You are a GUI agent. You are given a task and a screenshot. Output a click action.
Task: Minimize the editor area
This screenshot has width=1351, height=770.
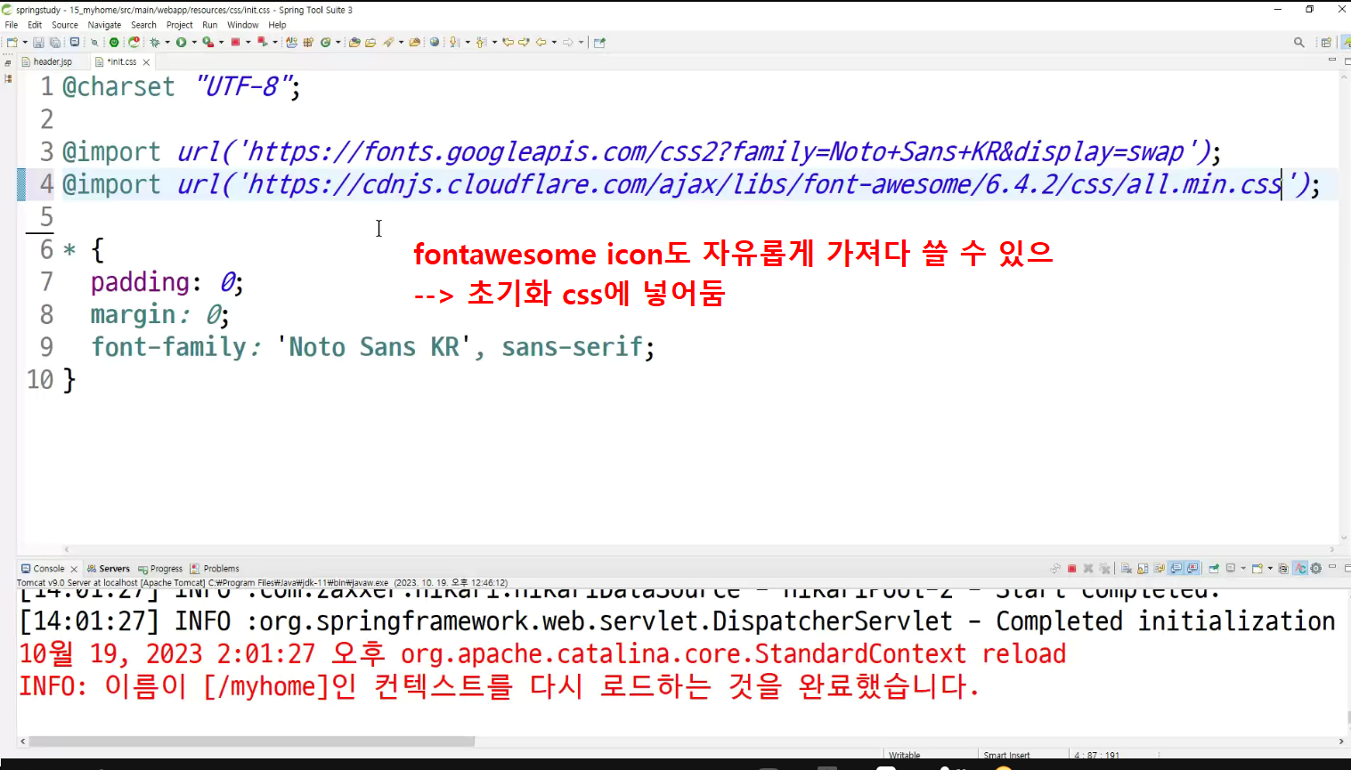click(1332, 60)
